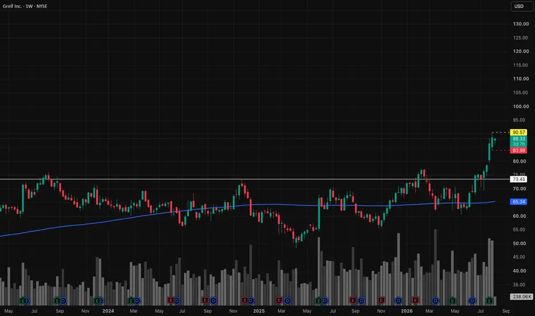Open the green earnings marker near Mar 2024

[x=131, y=300]
